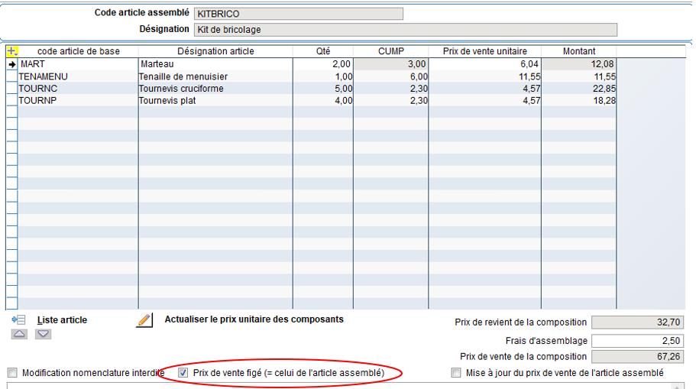Click Prix de vente de la composition value
This screenshot has height=389, width=696.
click(637, 357)
